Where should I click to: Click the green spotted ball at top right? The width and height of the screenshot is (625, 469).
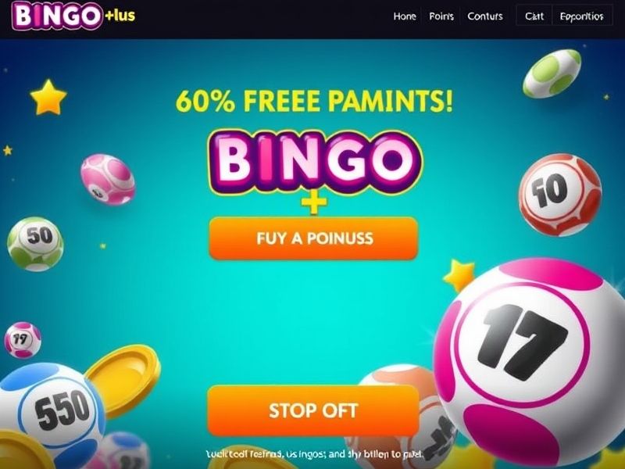tap(552, 73)
